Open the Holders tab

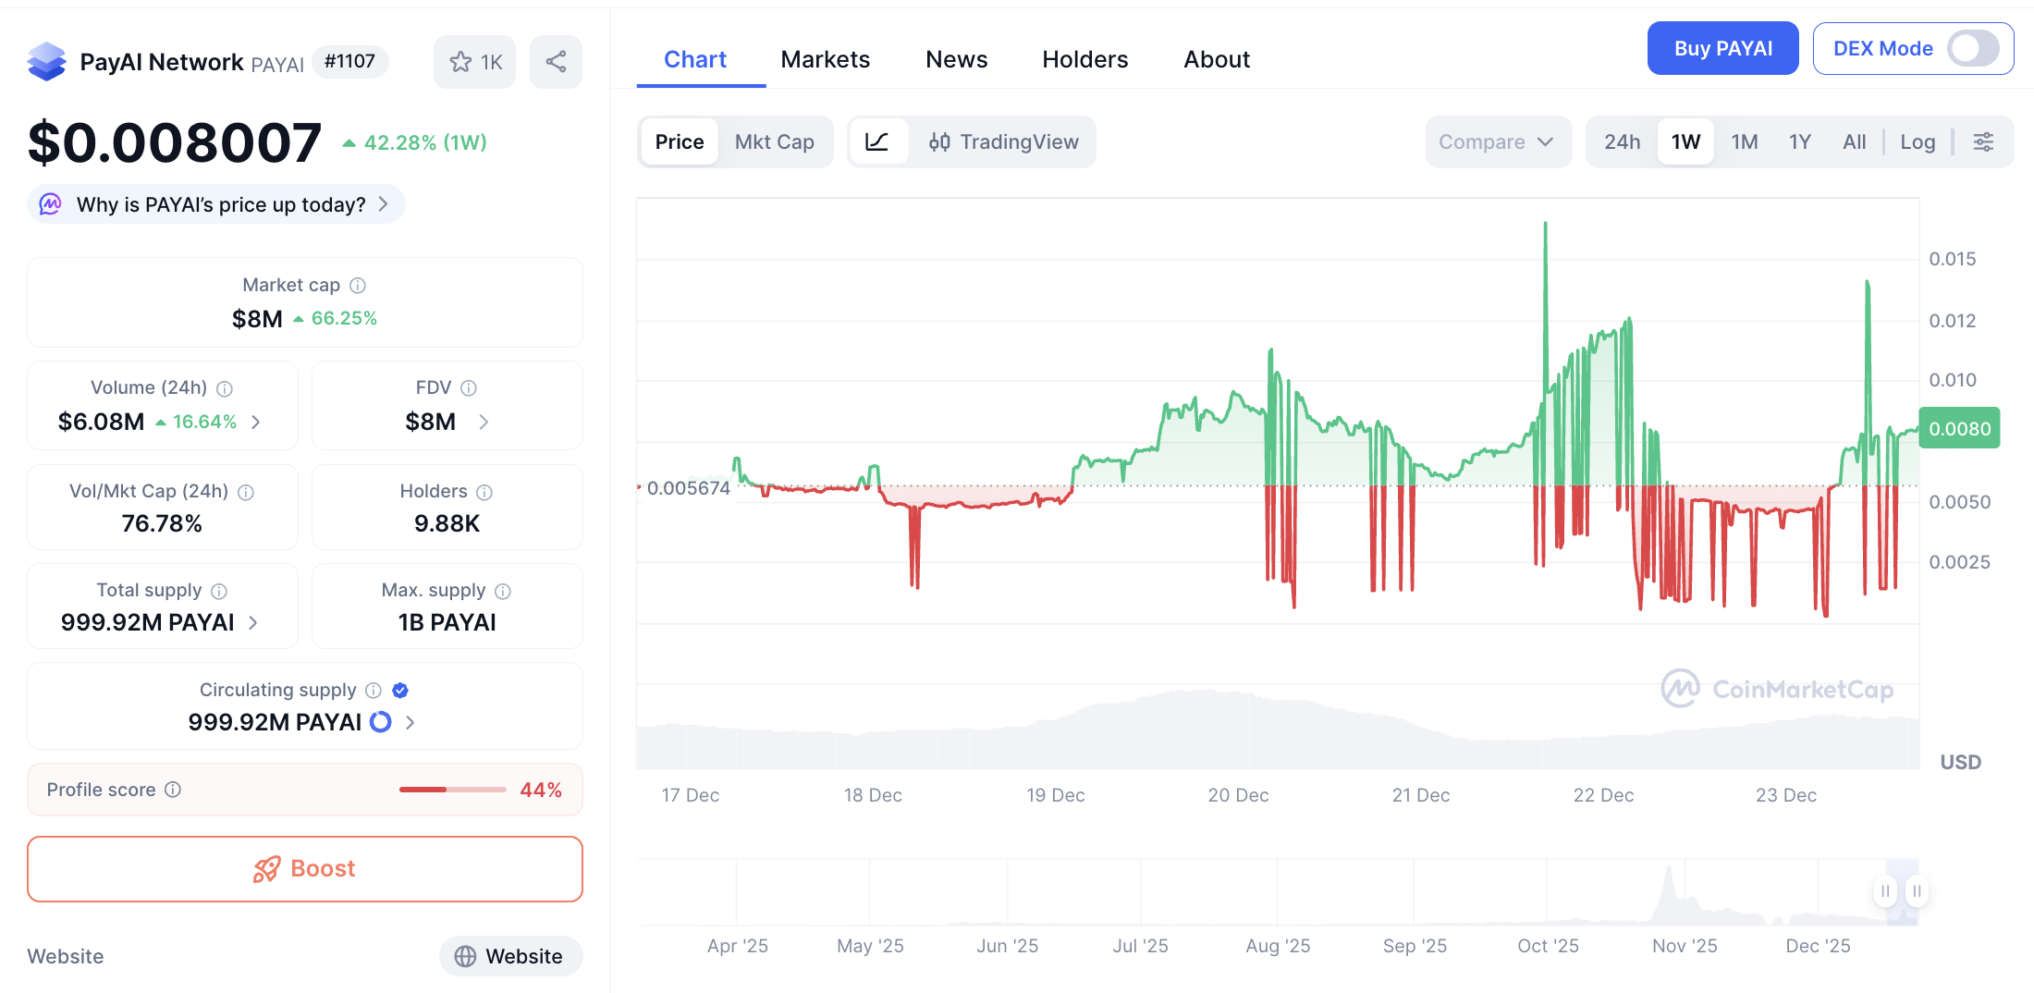point(1084,59)
